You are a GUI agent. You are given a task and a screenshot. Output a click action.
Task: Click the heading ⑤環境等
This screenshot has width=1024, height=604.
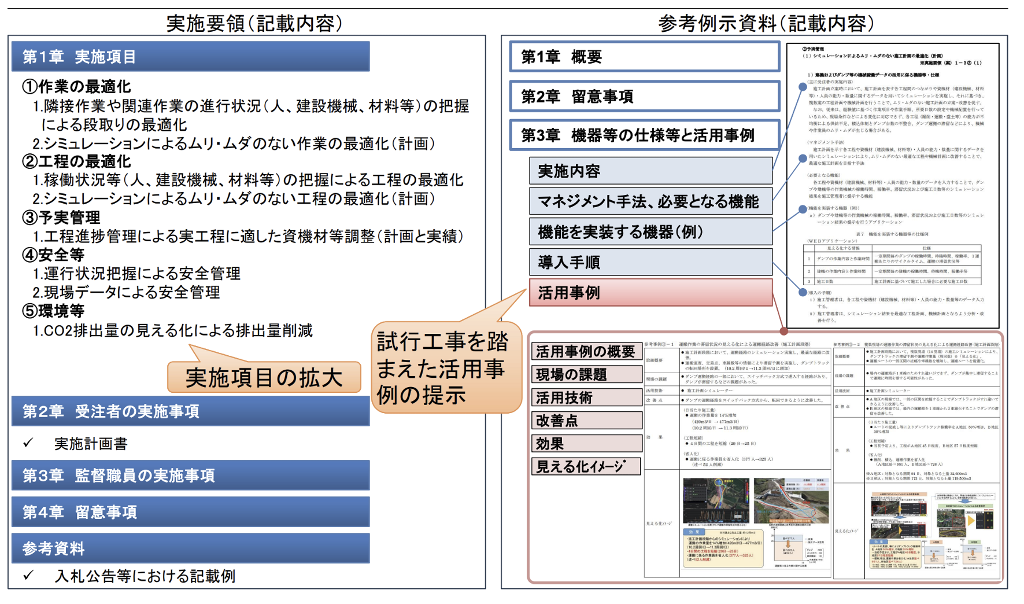tap(53, 311)
